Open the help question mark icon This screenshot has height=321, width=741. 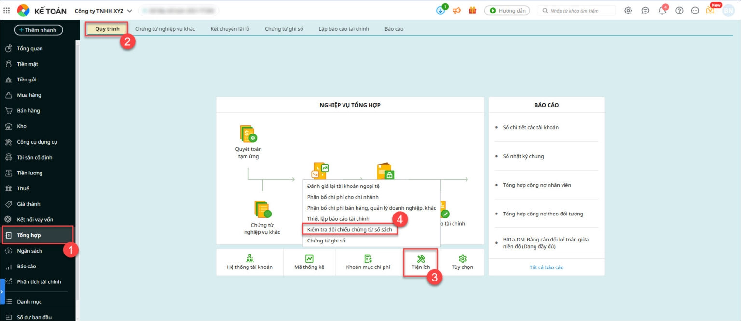point(679,11)
